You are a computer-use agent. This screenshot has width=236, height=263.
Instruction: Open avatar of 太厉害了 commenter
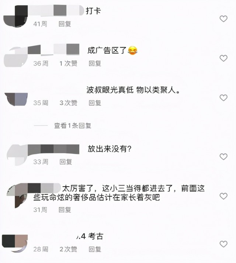17,195
